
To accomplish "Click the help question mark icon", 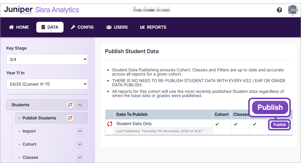I will click(x=279, y=10).
